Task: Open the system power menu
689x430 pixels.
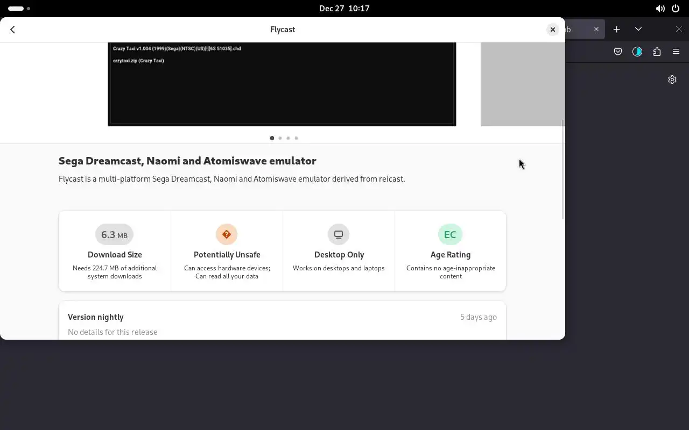Action: point(676,9)
